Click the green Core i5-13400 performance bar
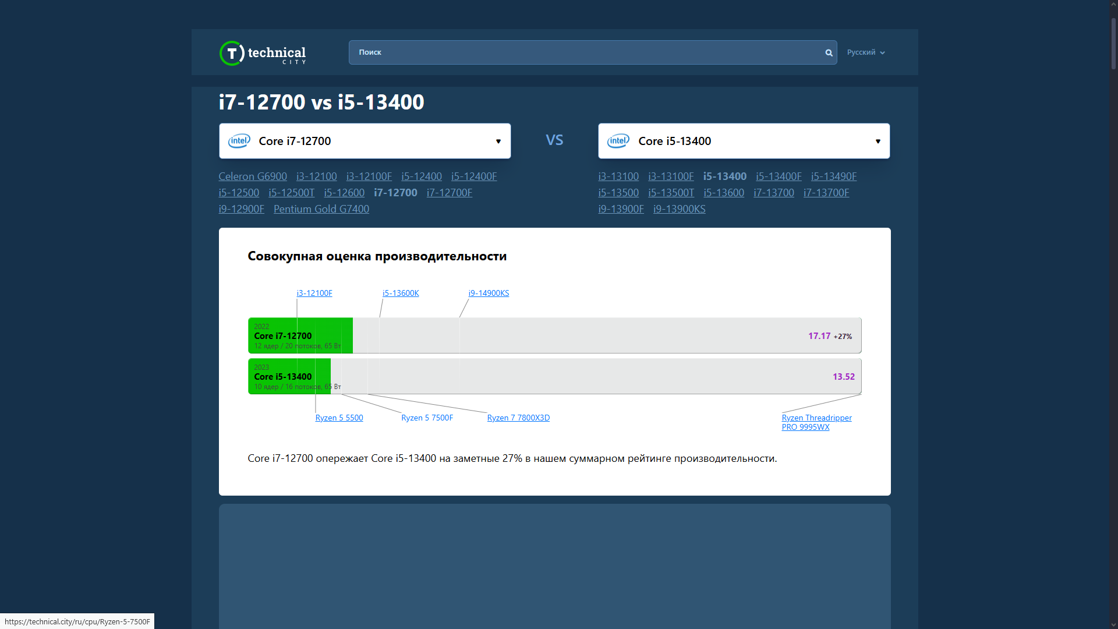The width and height of the screenshot is (1118, 629). click(x=289, y=376)
